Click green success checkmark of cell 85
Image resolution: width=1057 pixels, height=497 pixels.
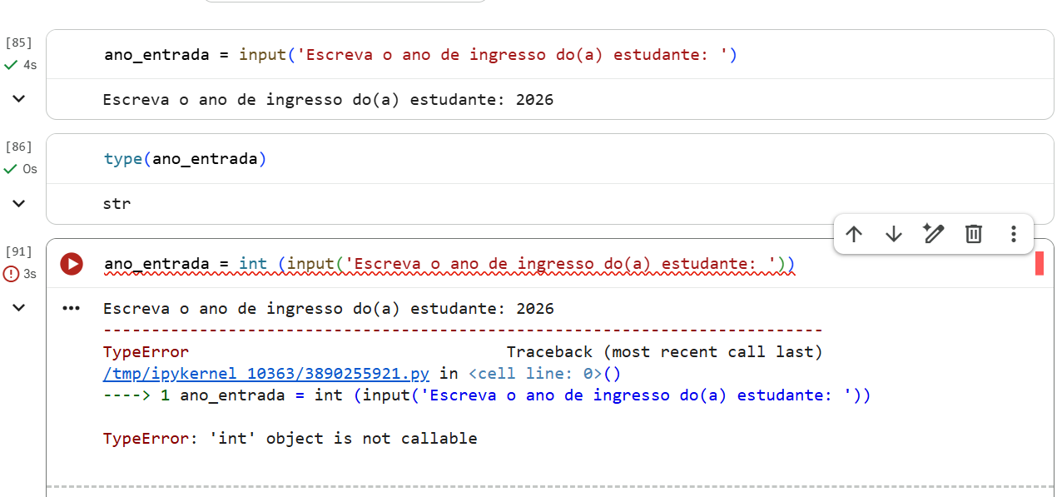(11, 65)
